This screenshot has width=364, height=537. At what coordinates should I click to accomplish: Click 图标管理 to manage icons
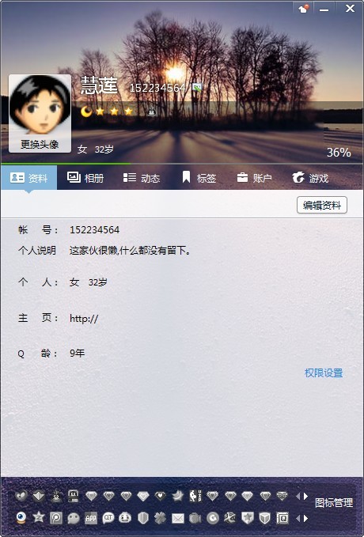pyautogui.click(x=333, y=503)
